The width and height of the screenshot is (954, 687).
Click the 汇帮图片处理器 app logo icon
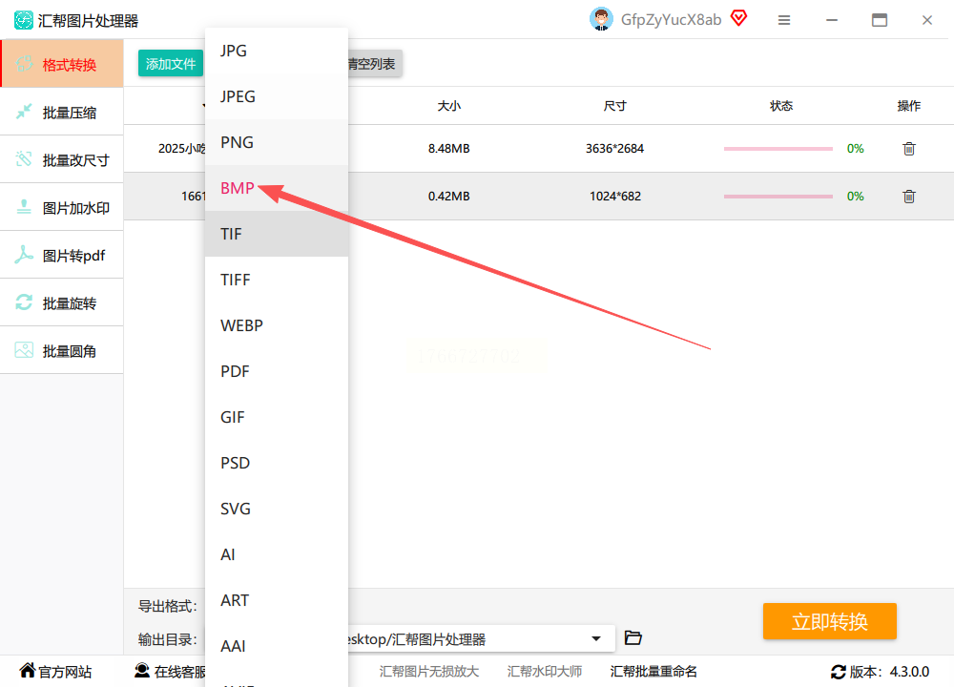click(x=24, y=20)
